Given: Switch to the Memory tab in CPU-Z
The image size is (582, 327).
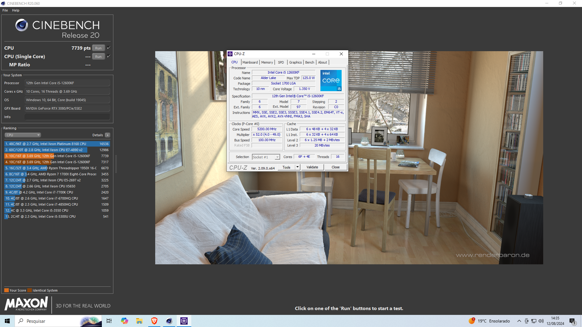Looking at the screenshot, I should pos(267,62).
